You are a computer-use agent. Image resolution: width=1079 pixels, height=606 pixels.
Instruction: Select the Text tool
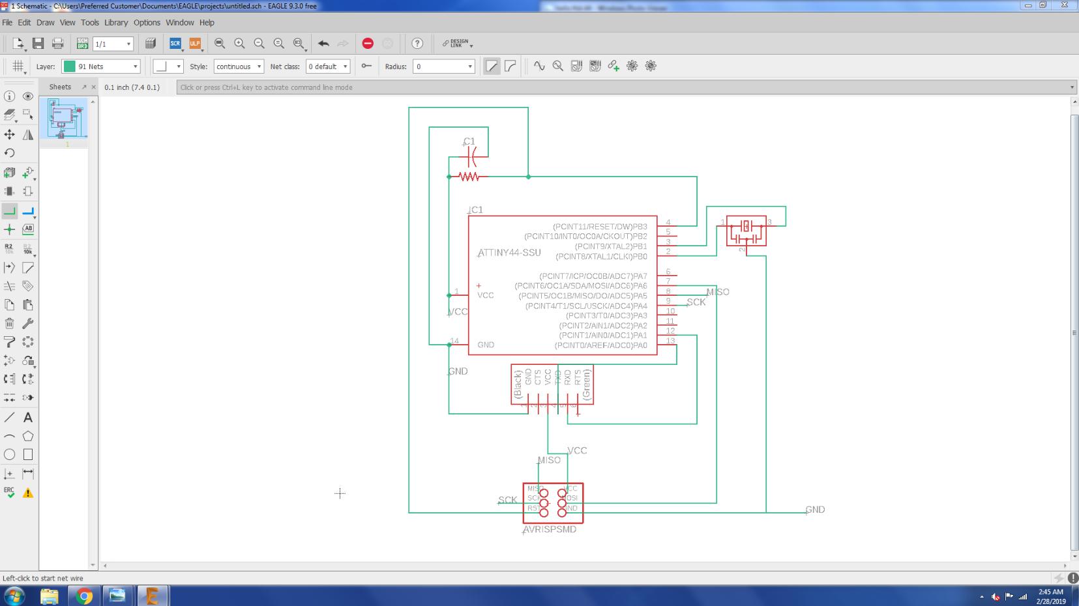[x=28, y=417]
